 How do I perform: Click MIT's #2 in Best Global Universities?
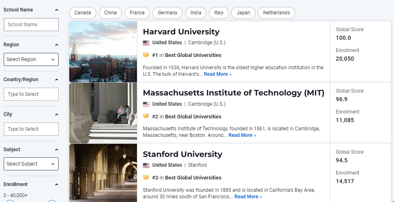pos(187,117)
